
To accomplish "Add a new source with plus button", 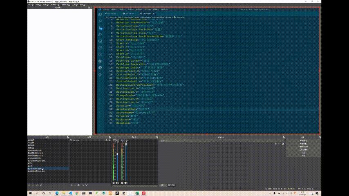I will 71,185.
